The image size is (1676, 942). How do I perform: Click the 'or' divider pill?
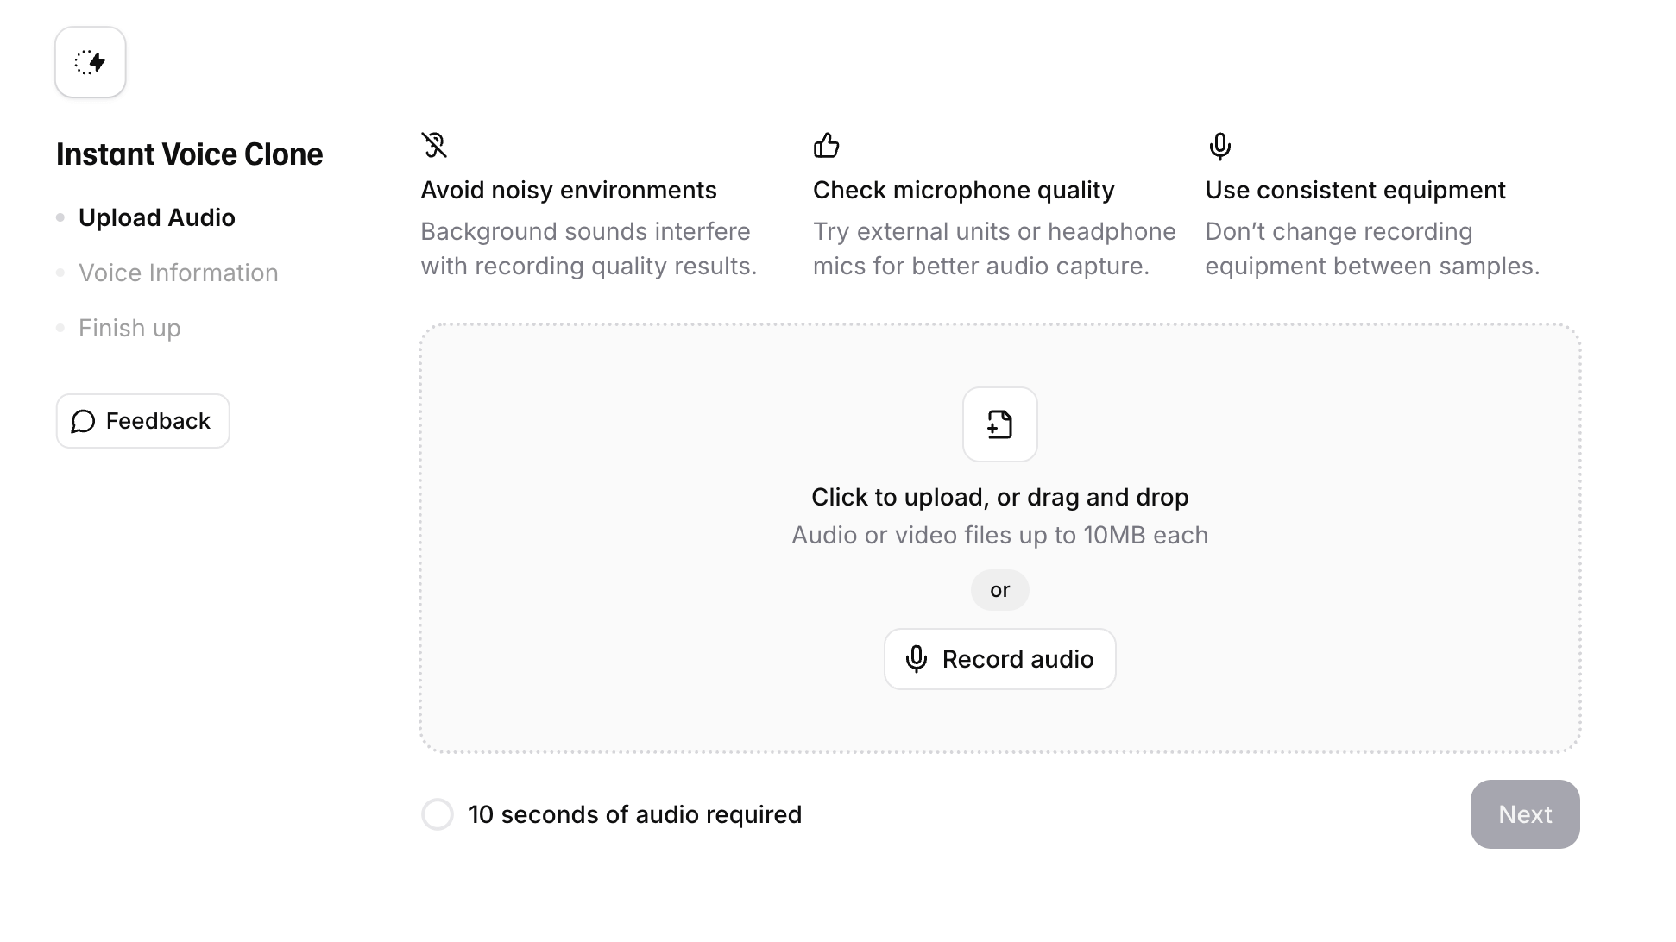(999, 590)
